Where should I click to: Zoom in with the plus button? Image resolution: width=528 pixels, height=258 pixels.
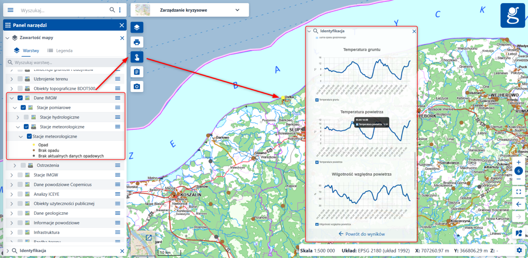519,162
